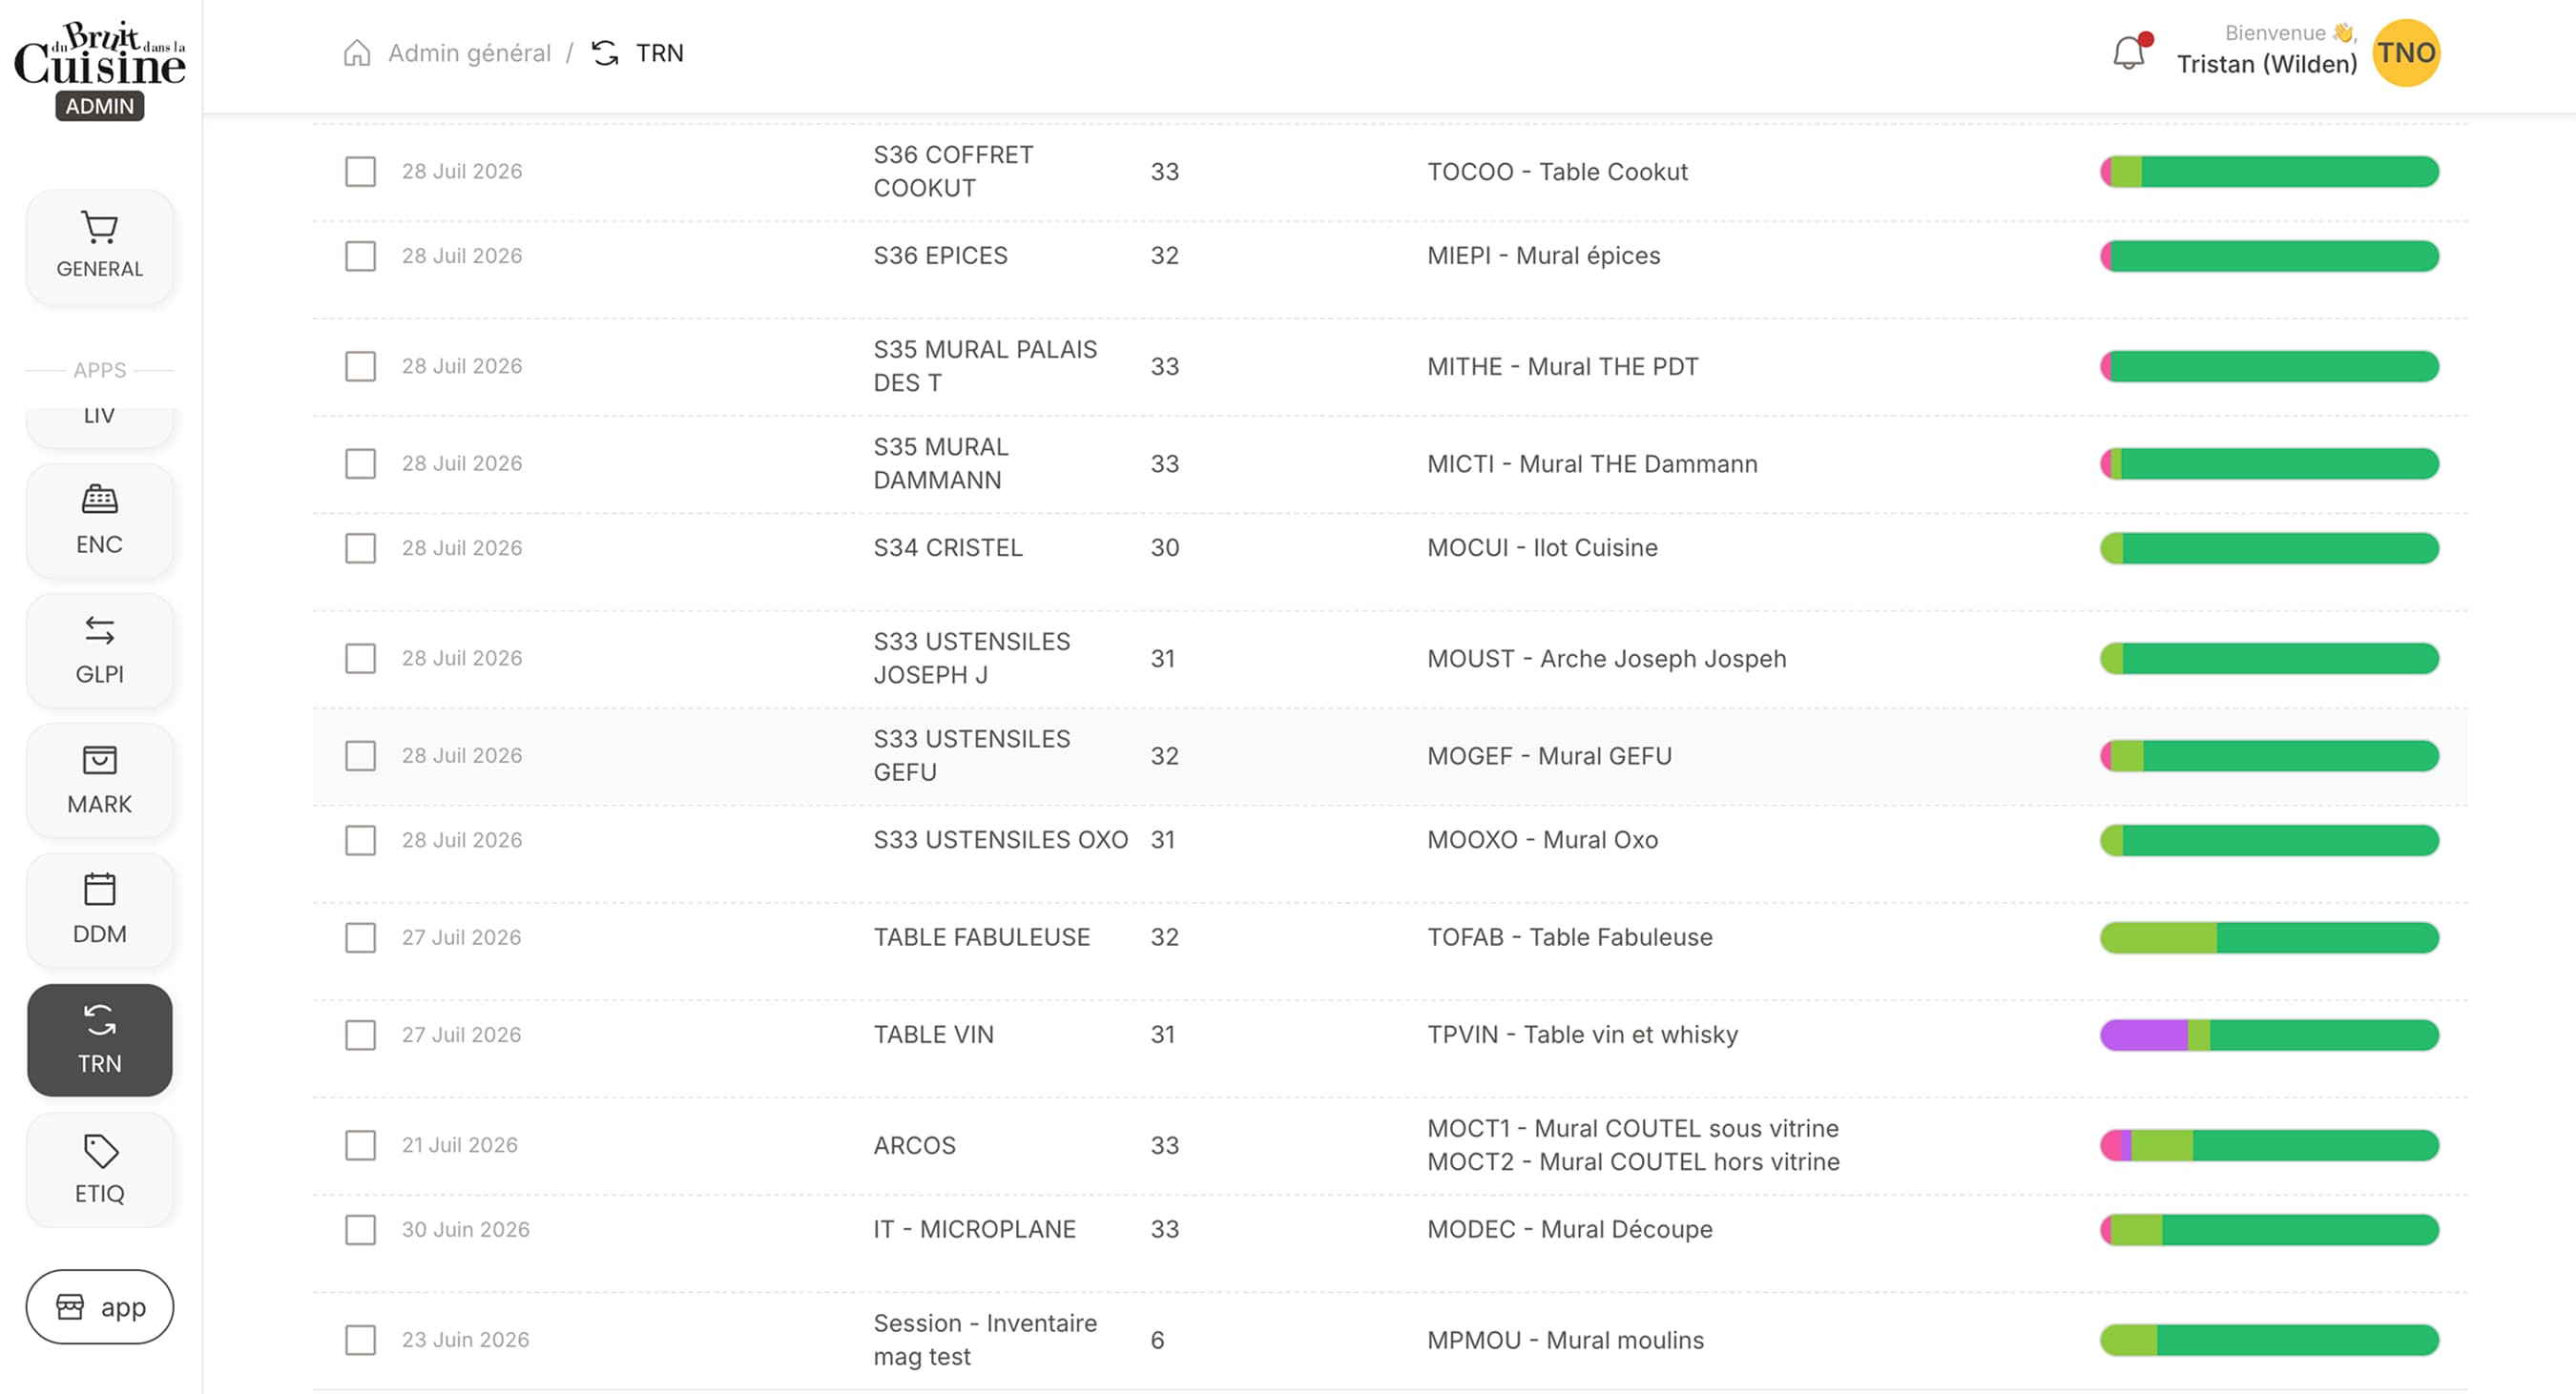Click the TRN refresh icon in breadcrumb
This screenshot has width=2576, height=1394.
(x=605, y=53)
